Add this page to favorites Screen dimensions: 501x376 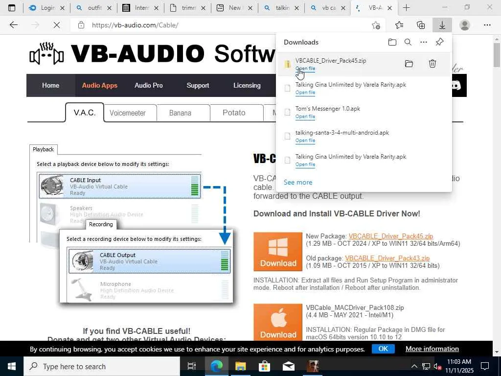pyautogui.click(x=376, y=25)
